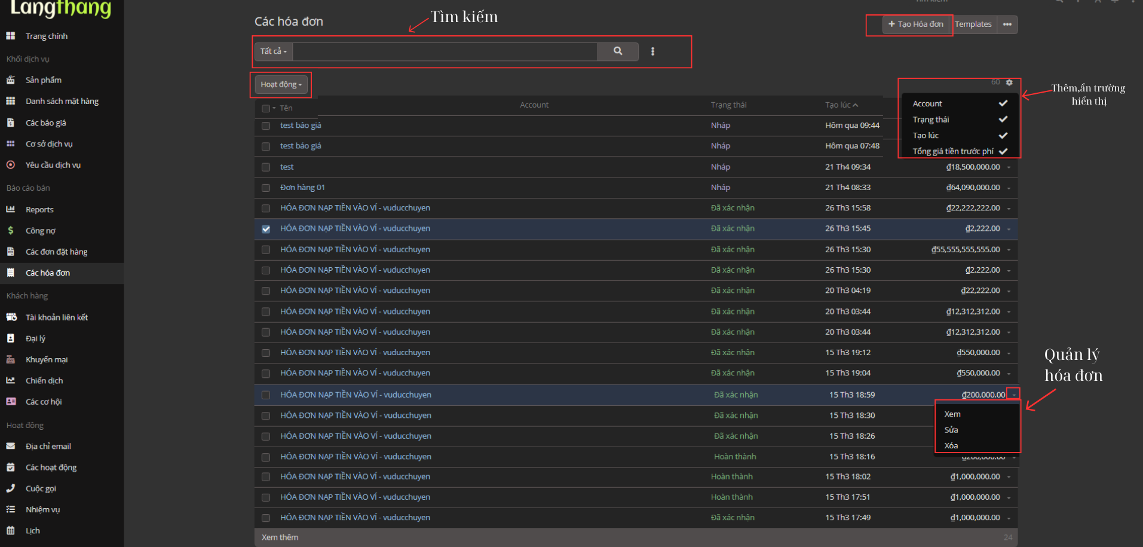Click the Địa chỉ email envelope icon
The width and height of the screenshot is (1143, 547).
[11, 446]
